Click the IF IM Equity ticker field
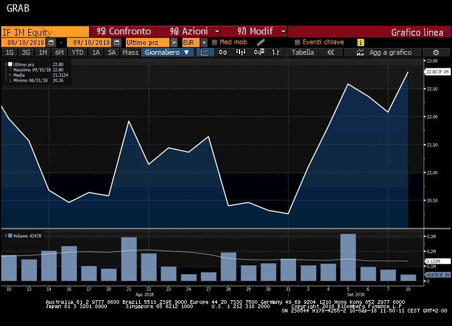 click(44, 32)
